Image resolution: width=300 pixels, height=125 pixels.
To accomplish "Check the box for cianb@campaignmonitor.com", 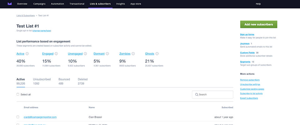I will click(18, 117).
